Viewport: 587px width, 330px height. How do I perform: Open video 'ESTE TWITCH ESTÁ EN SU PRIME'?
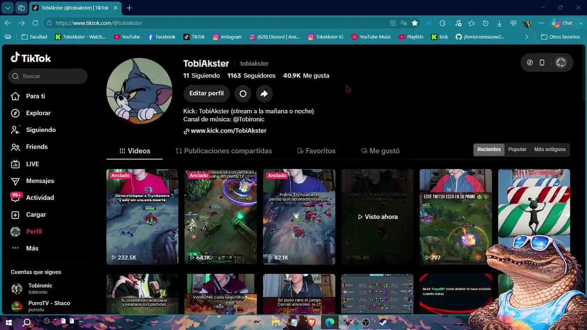(x=456, y=217)
